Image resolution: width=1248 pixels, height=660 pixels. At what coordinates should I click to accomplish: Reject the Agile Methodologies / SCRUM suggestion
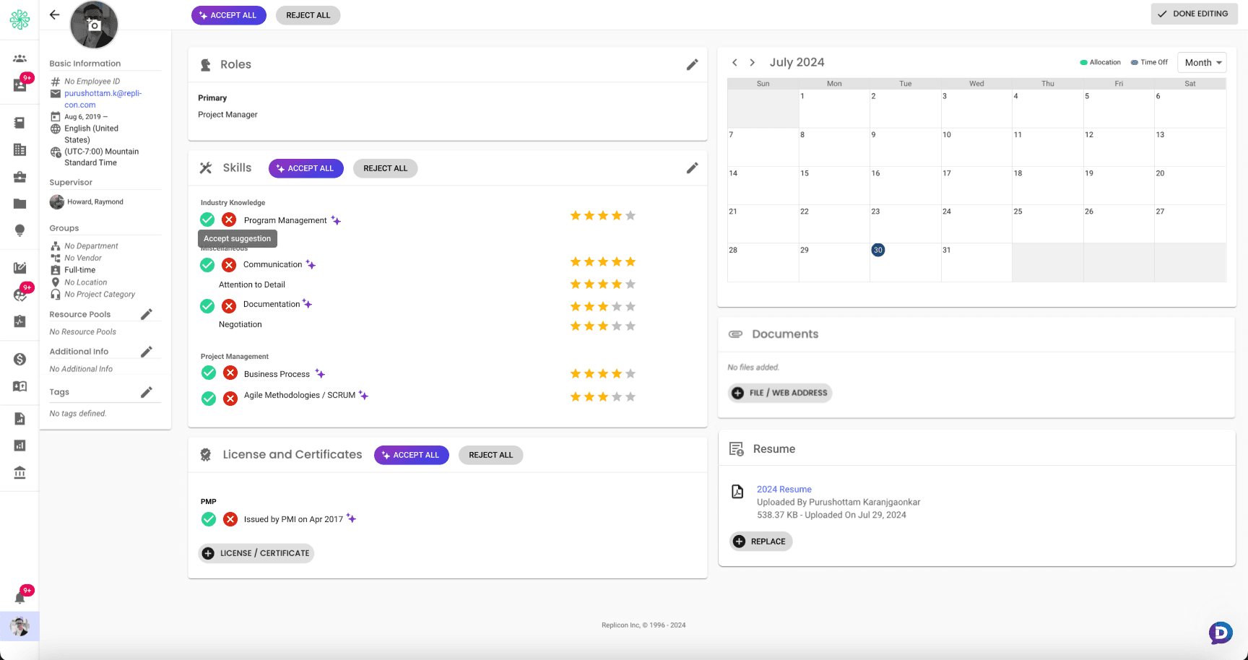(x=230, y=399)
